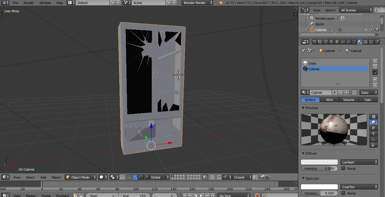Select sphere preview shape for material preview
This screenshot has height=197, width=385.
click(374, 122)
